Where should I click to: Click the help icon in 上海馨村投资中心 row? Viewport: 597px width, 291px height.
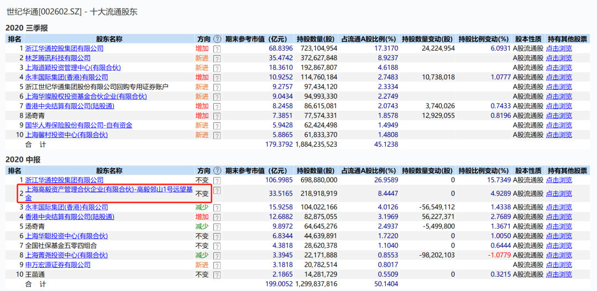(217, 135)
